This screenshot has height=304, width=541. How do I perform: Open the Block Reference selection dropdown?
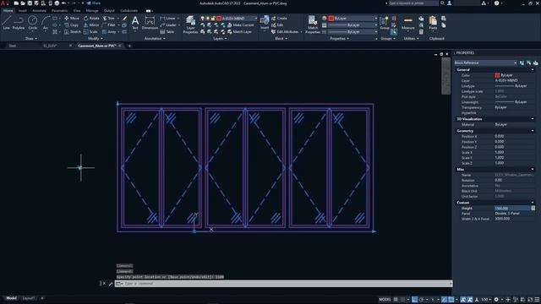[485, 62]
